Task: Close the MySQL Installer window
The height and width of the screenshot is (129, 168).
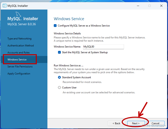Action: [161, 6]
